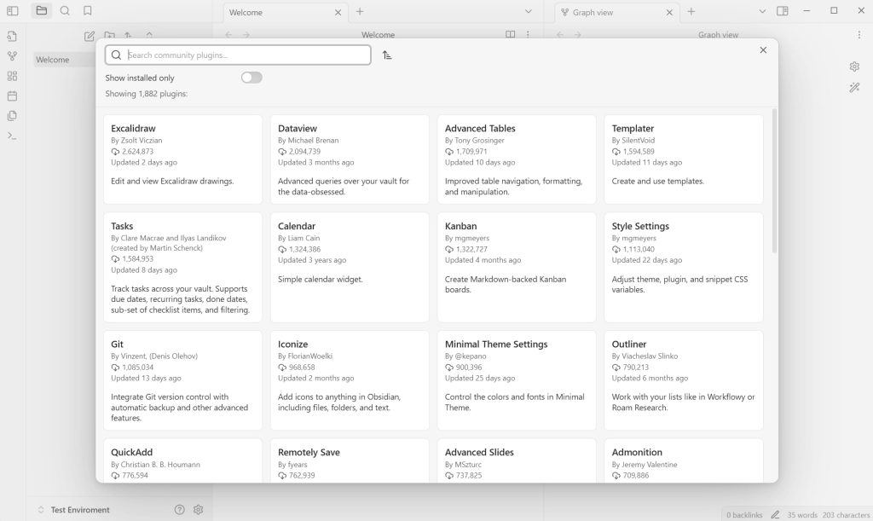Open today's daily note via the calendar icon

[x=12, y=94]
